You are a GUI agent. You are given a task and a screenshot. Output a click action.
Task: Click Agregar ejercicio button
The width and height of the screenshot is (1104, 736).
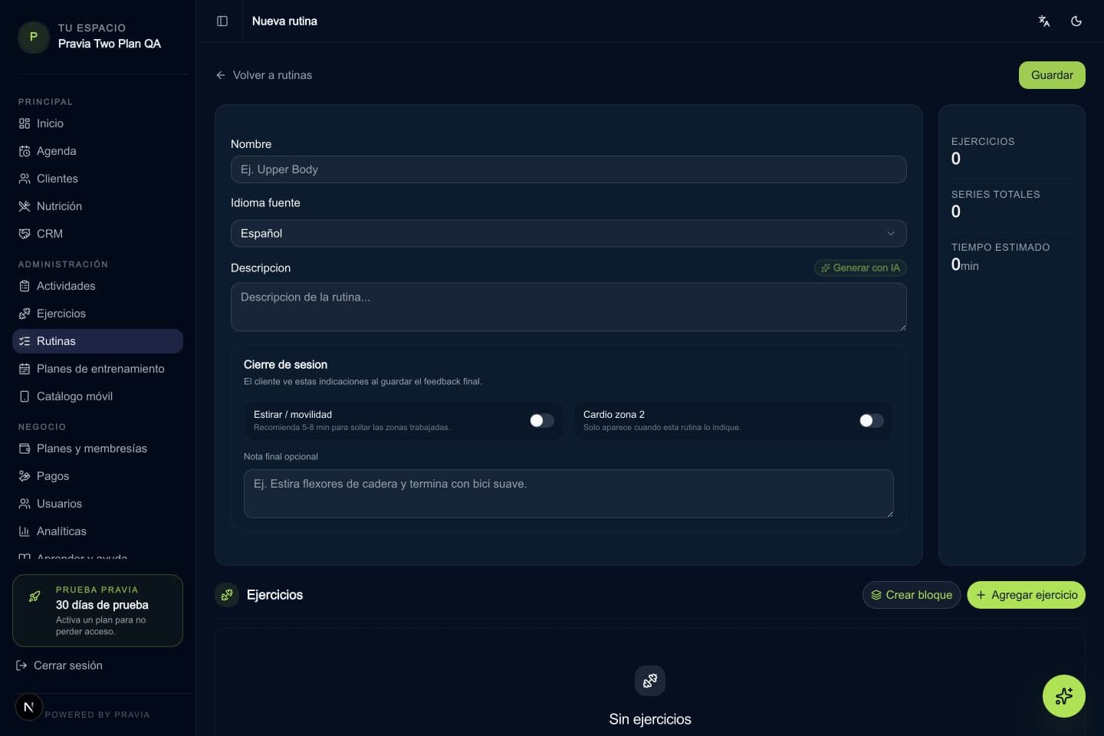[x=1026, y=595]
